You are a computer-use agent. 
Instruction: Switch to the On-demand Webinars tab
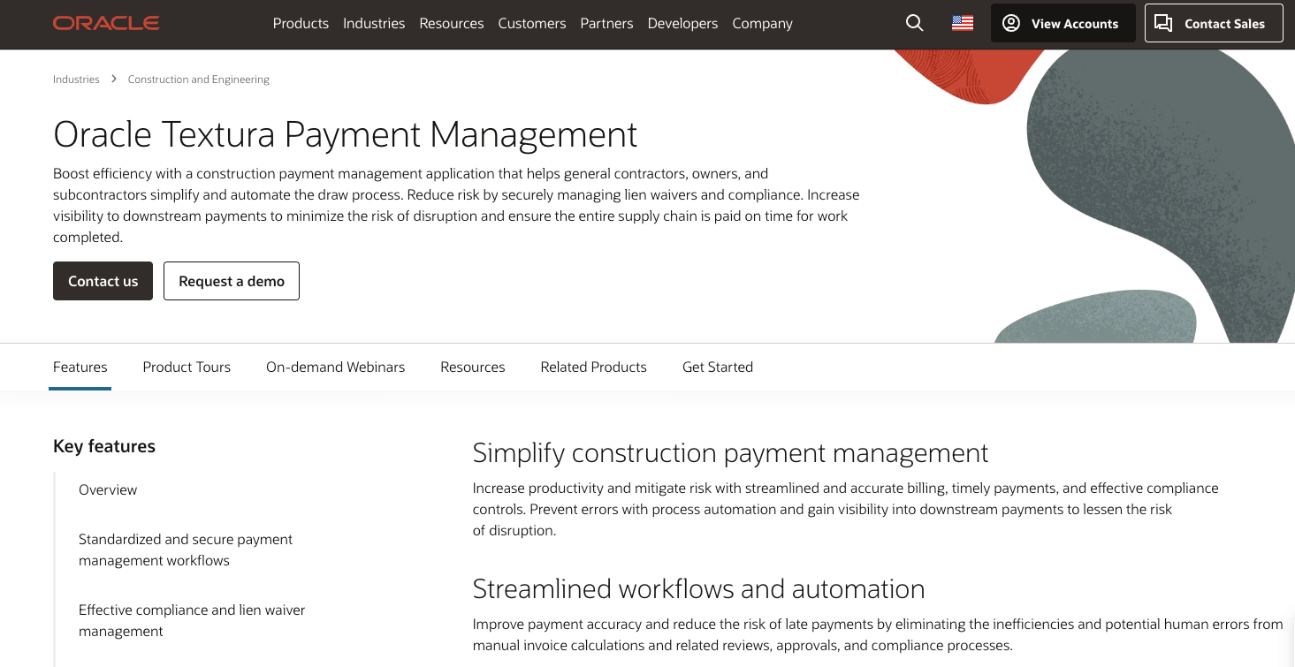[336, 367]
